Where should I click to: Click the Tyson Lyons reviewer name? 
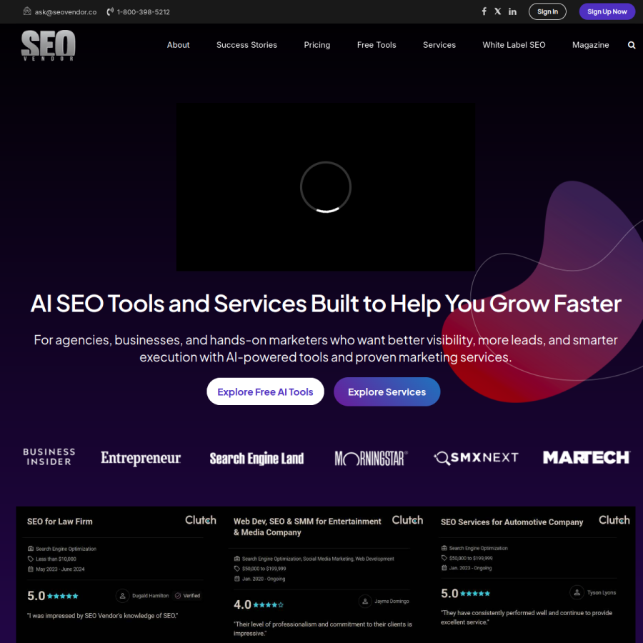(x=601, y=592)
